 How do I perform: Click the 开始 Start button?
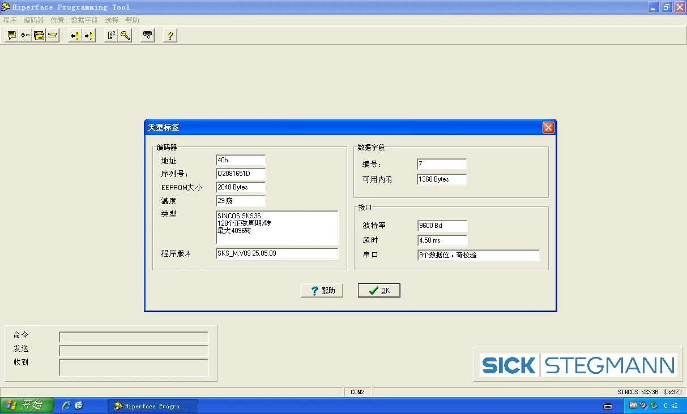[27, 405]
